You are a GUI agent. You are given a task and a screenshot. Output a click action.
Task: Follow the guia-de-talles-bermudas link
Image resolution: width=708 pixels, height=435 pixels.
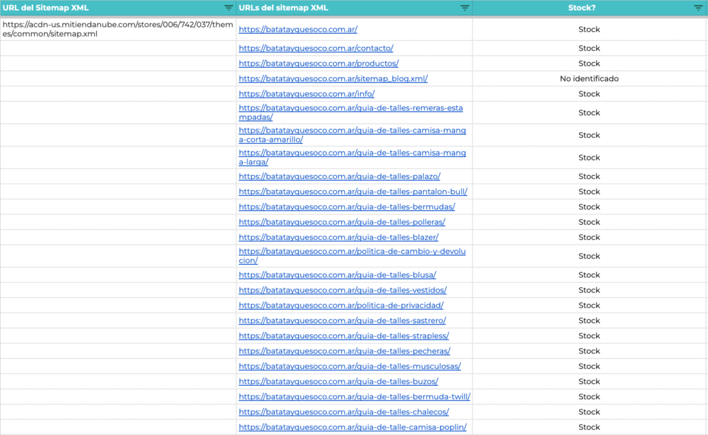347,207
